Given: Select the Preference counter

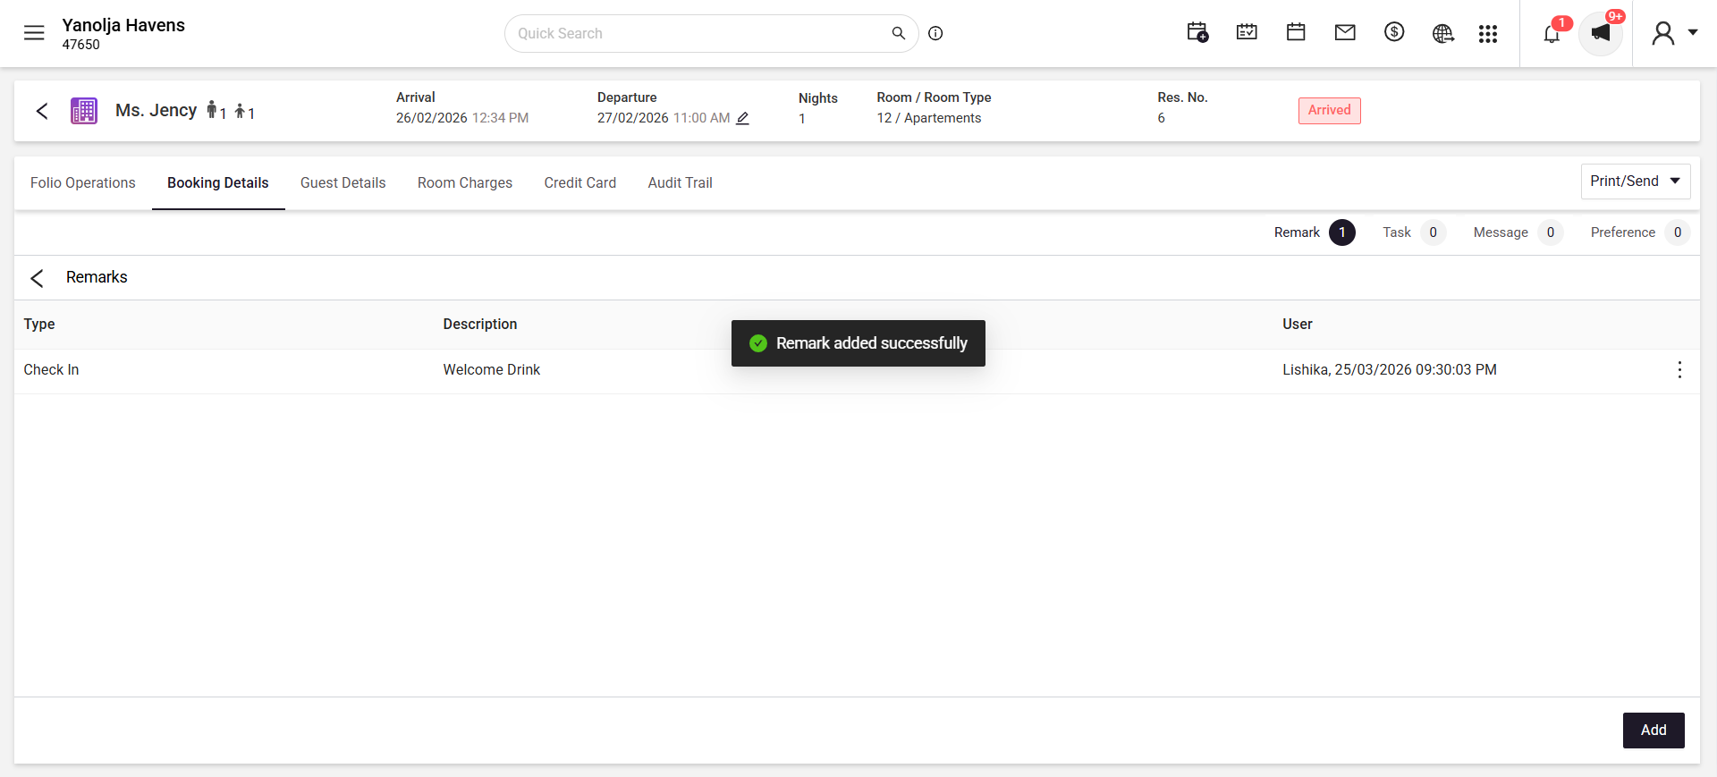Looking at the screenshot, I should 1640,232.
